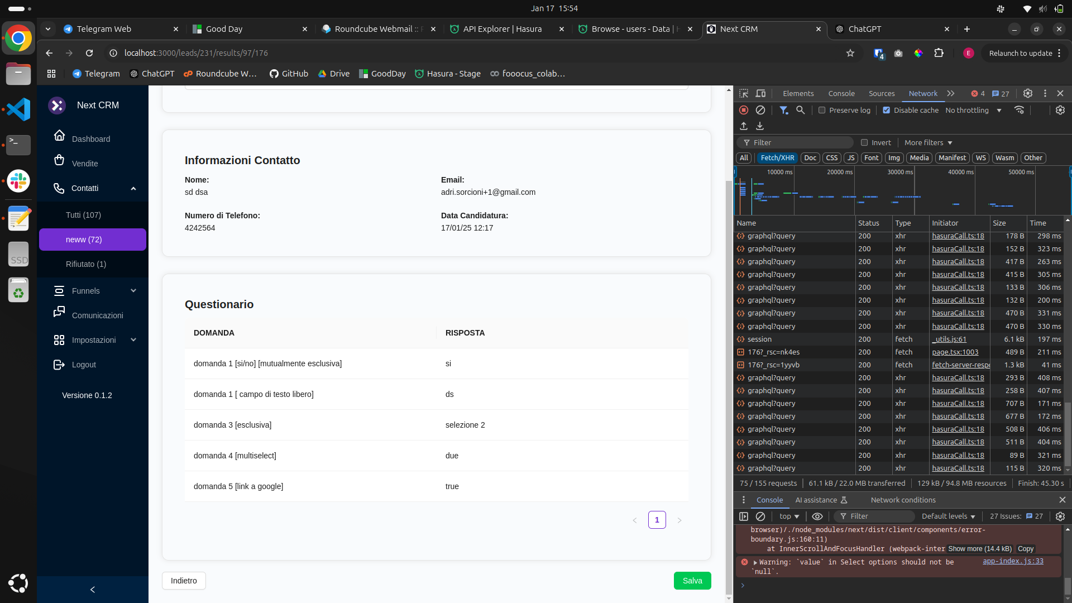Check the Invert filter checkbox
The width and height of the screenshot is (1072, 603).
[864, 142]
